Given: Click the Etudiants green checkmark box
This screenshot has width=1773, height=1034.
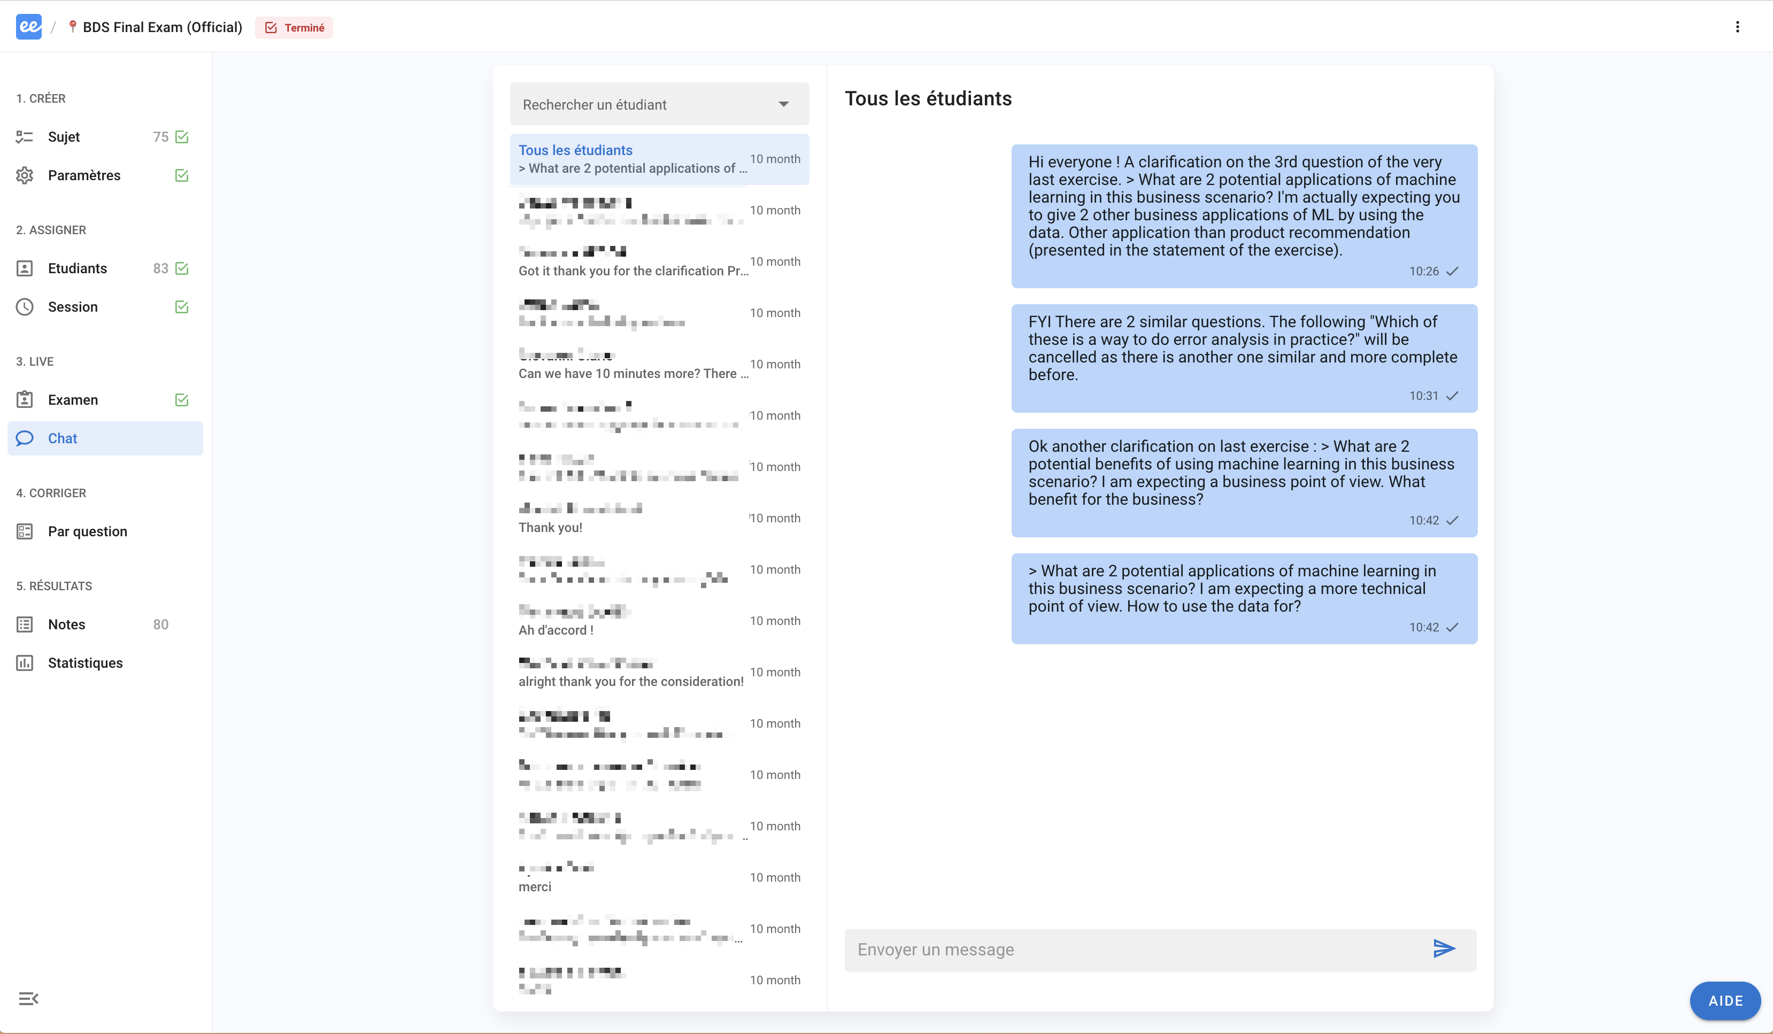Looking at the screenshot, I should point(181,268).
